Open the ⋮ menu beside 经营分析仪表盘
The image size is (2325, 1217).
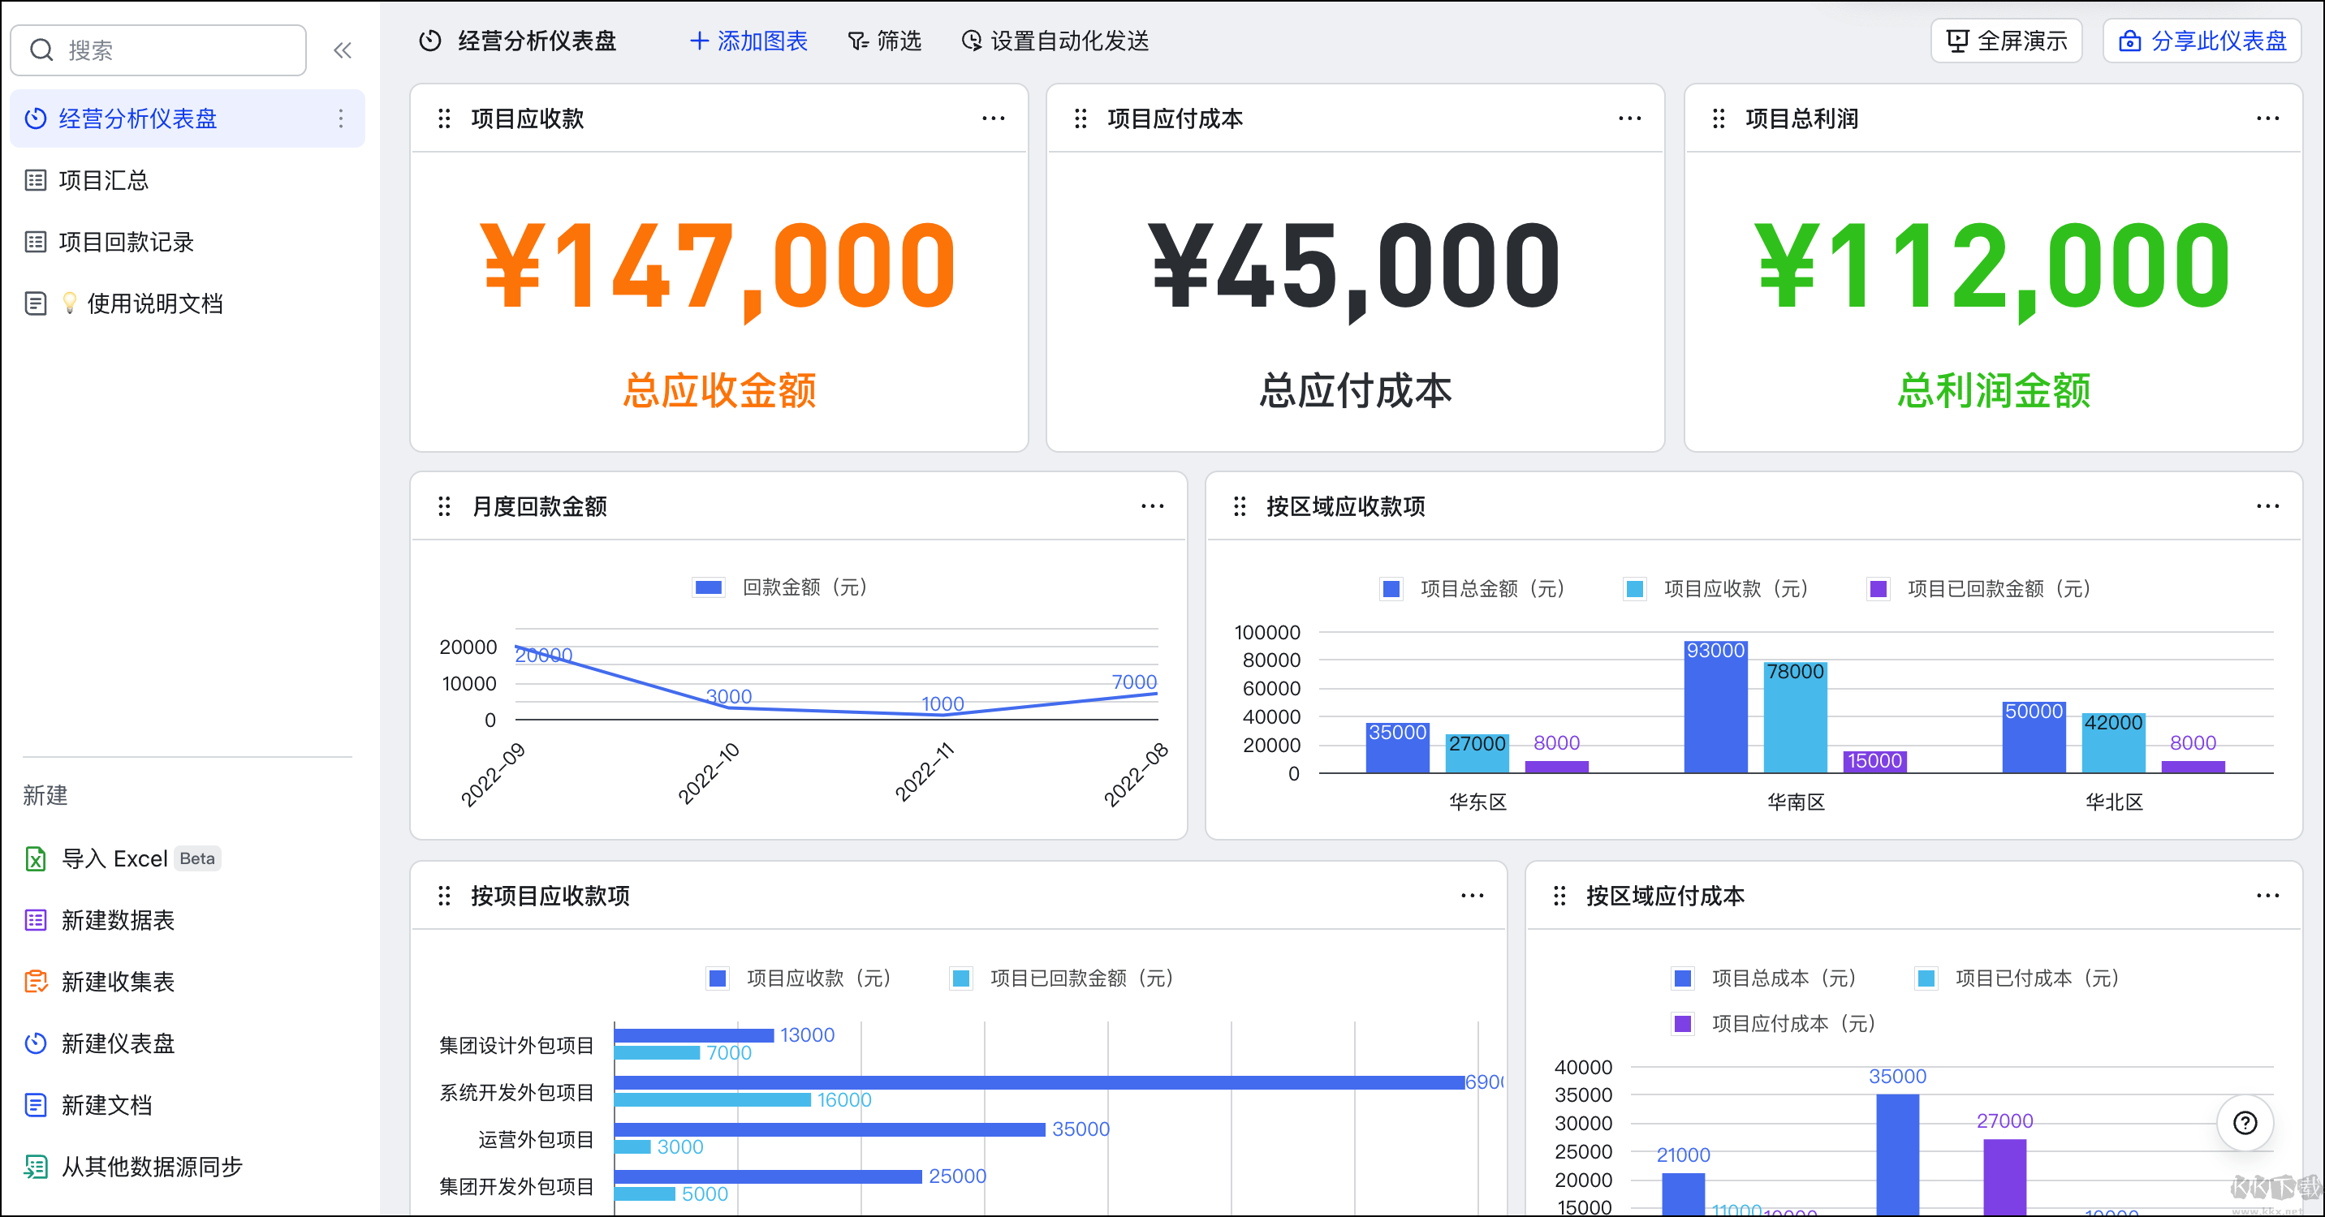(x=340, y=118)
